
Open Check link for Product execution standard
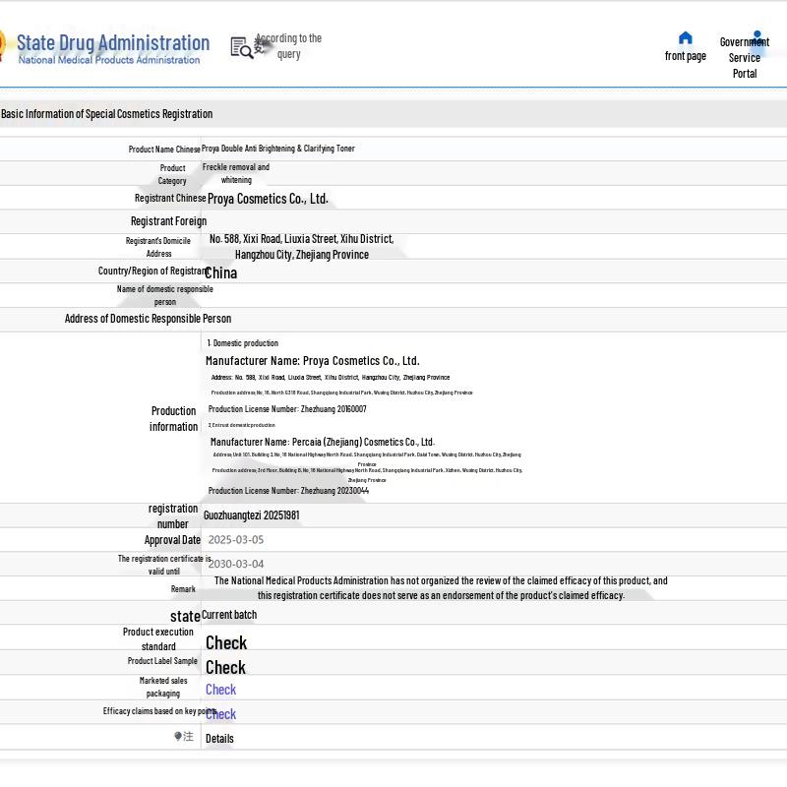click(x=226, y=643)
